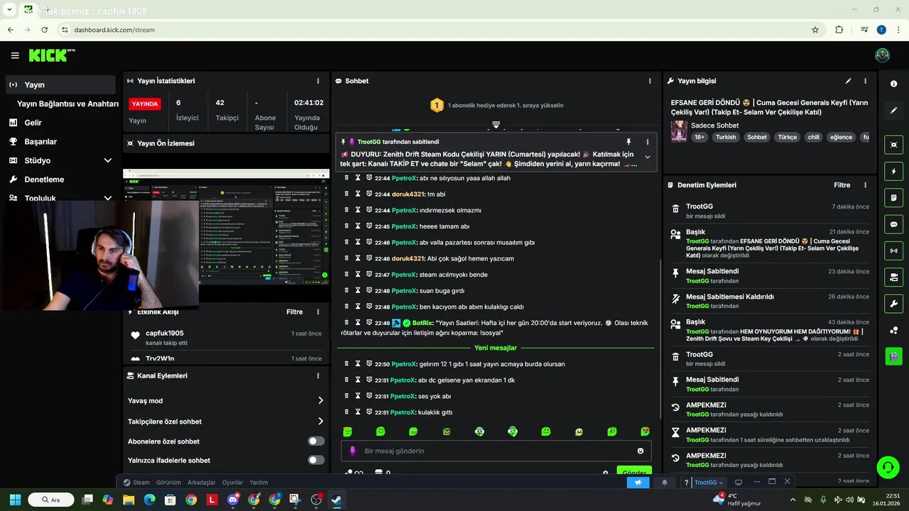Toggle the stream preview widget in right rail
The height and width of the screenshot is (511, 909).
(893, 145)
